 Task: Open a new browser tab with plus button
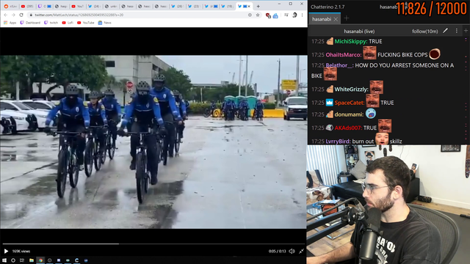coord(258,6)
